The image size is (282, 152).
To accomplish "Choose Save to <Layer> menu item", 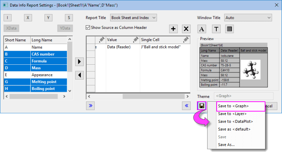I will (236, 114).
